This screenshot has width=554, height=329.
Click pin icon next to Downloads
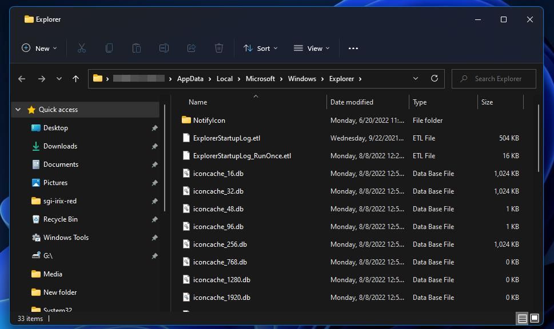coord(154,146)
